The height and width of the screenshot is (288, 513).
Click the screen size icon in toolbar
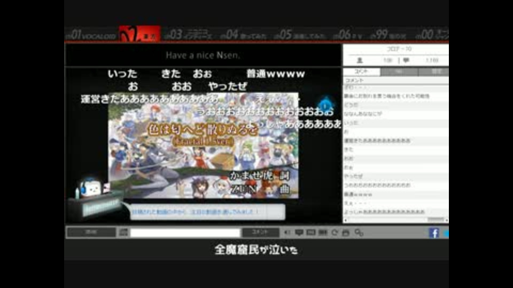click(x=311, y=232)
